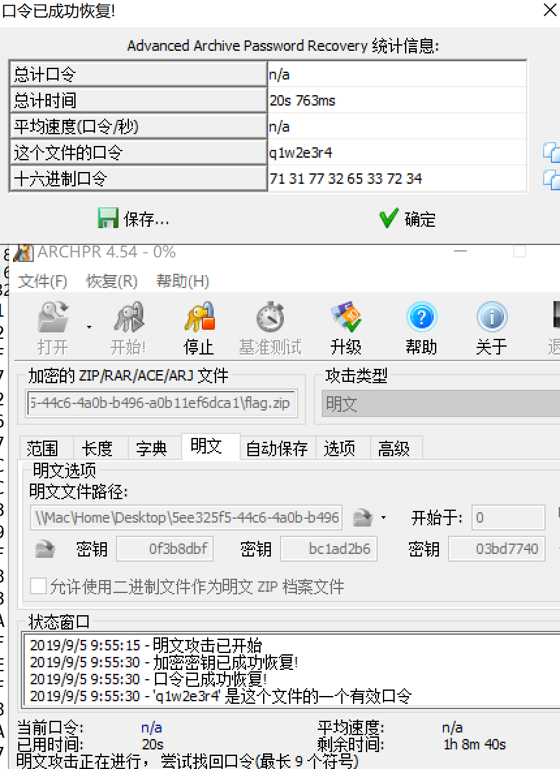Click the 明文文件路径 input field
This screenshot has height=769, width=560.
point(186,517)
